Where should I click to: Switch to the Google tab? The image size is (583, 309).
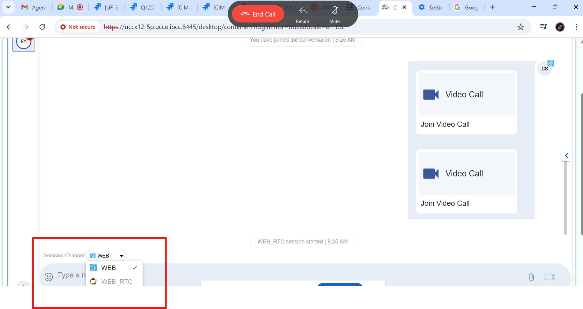point(467,7)
